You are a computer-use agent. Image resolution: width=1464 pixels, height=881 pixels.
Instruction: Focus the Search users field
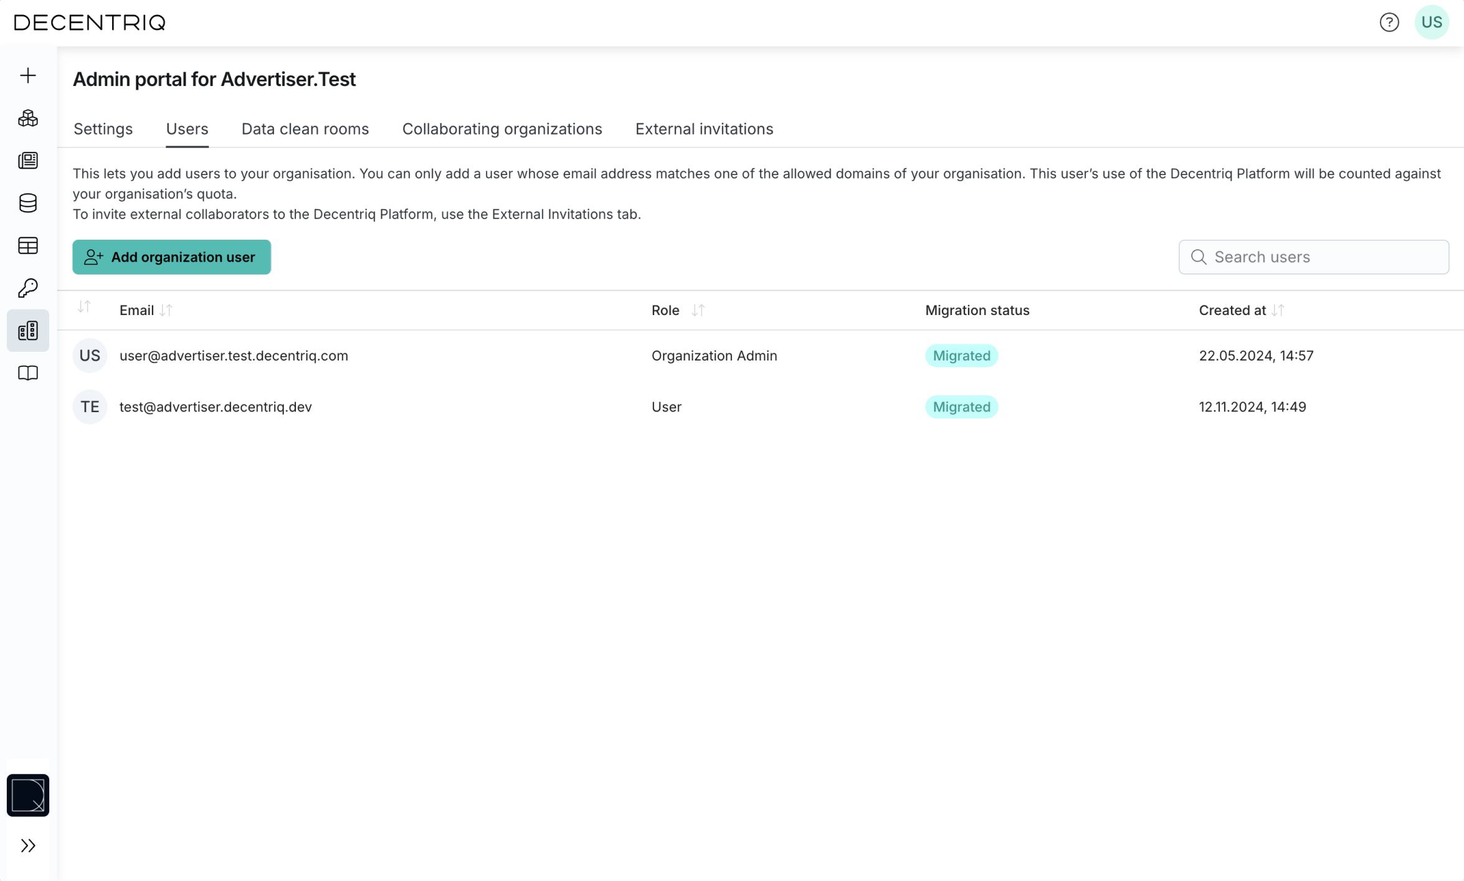coord(1313,257)
